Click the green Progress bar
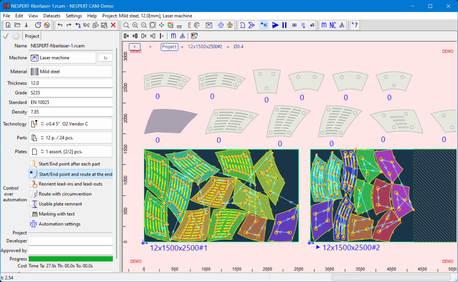Screen dimensions: 458x282 [71, 259]
